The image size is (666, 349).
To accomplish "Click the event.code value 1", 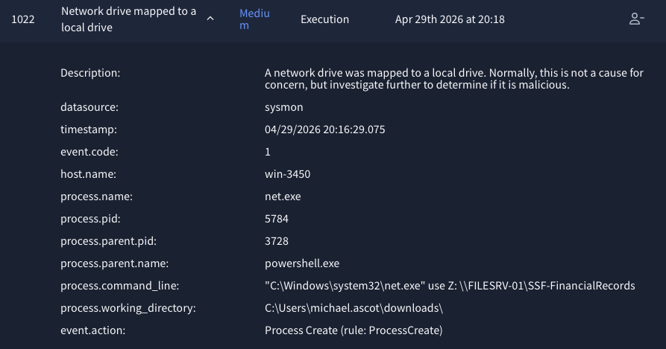I will tap(268, 152).
